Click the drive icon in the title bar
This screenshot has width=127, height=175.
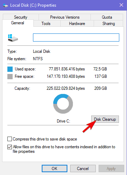click(5, 5)
